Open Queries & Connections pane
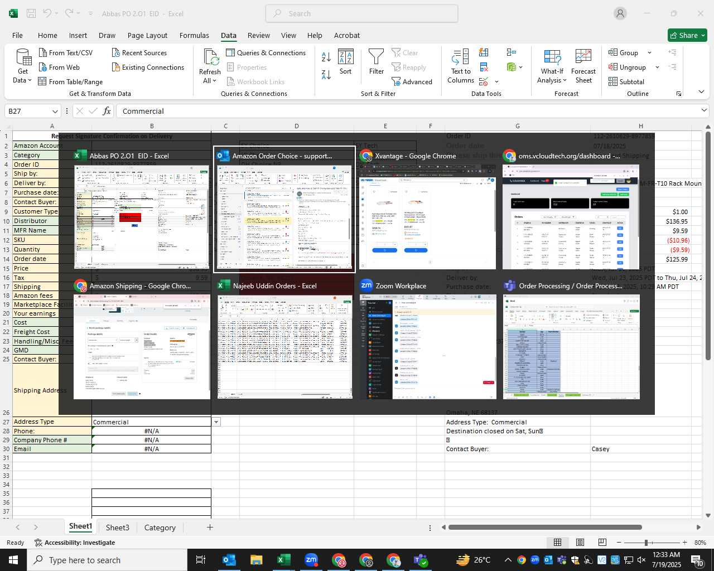This screenshot has width=714, height=571. click(x=266, y=52)
